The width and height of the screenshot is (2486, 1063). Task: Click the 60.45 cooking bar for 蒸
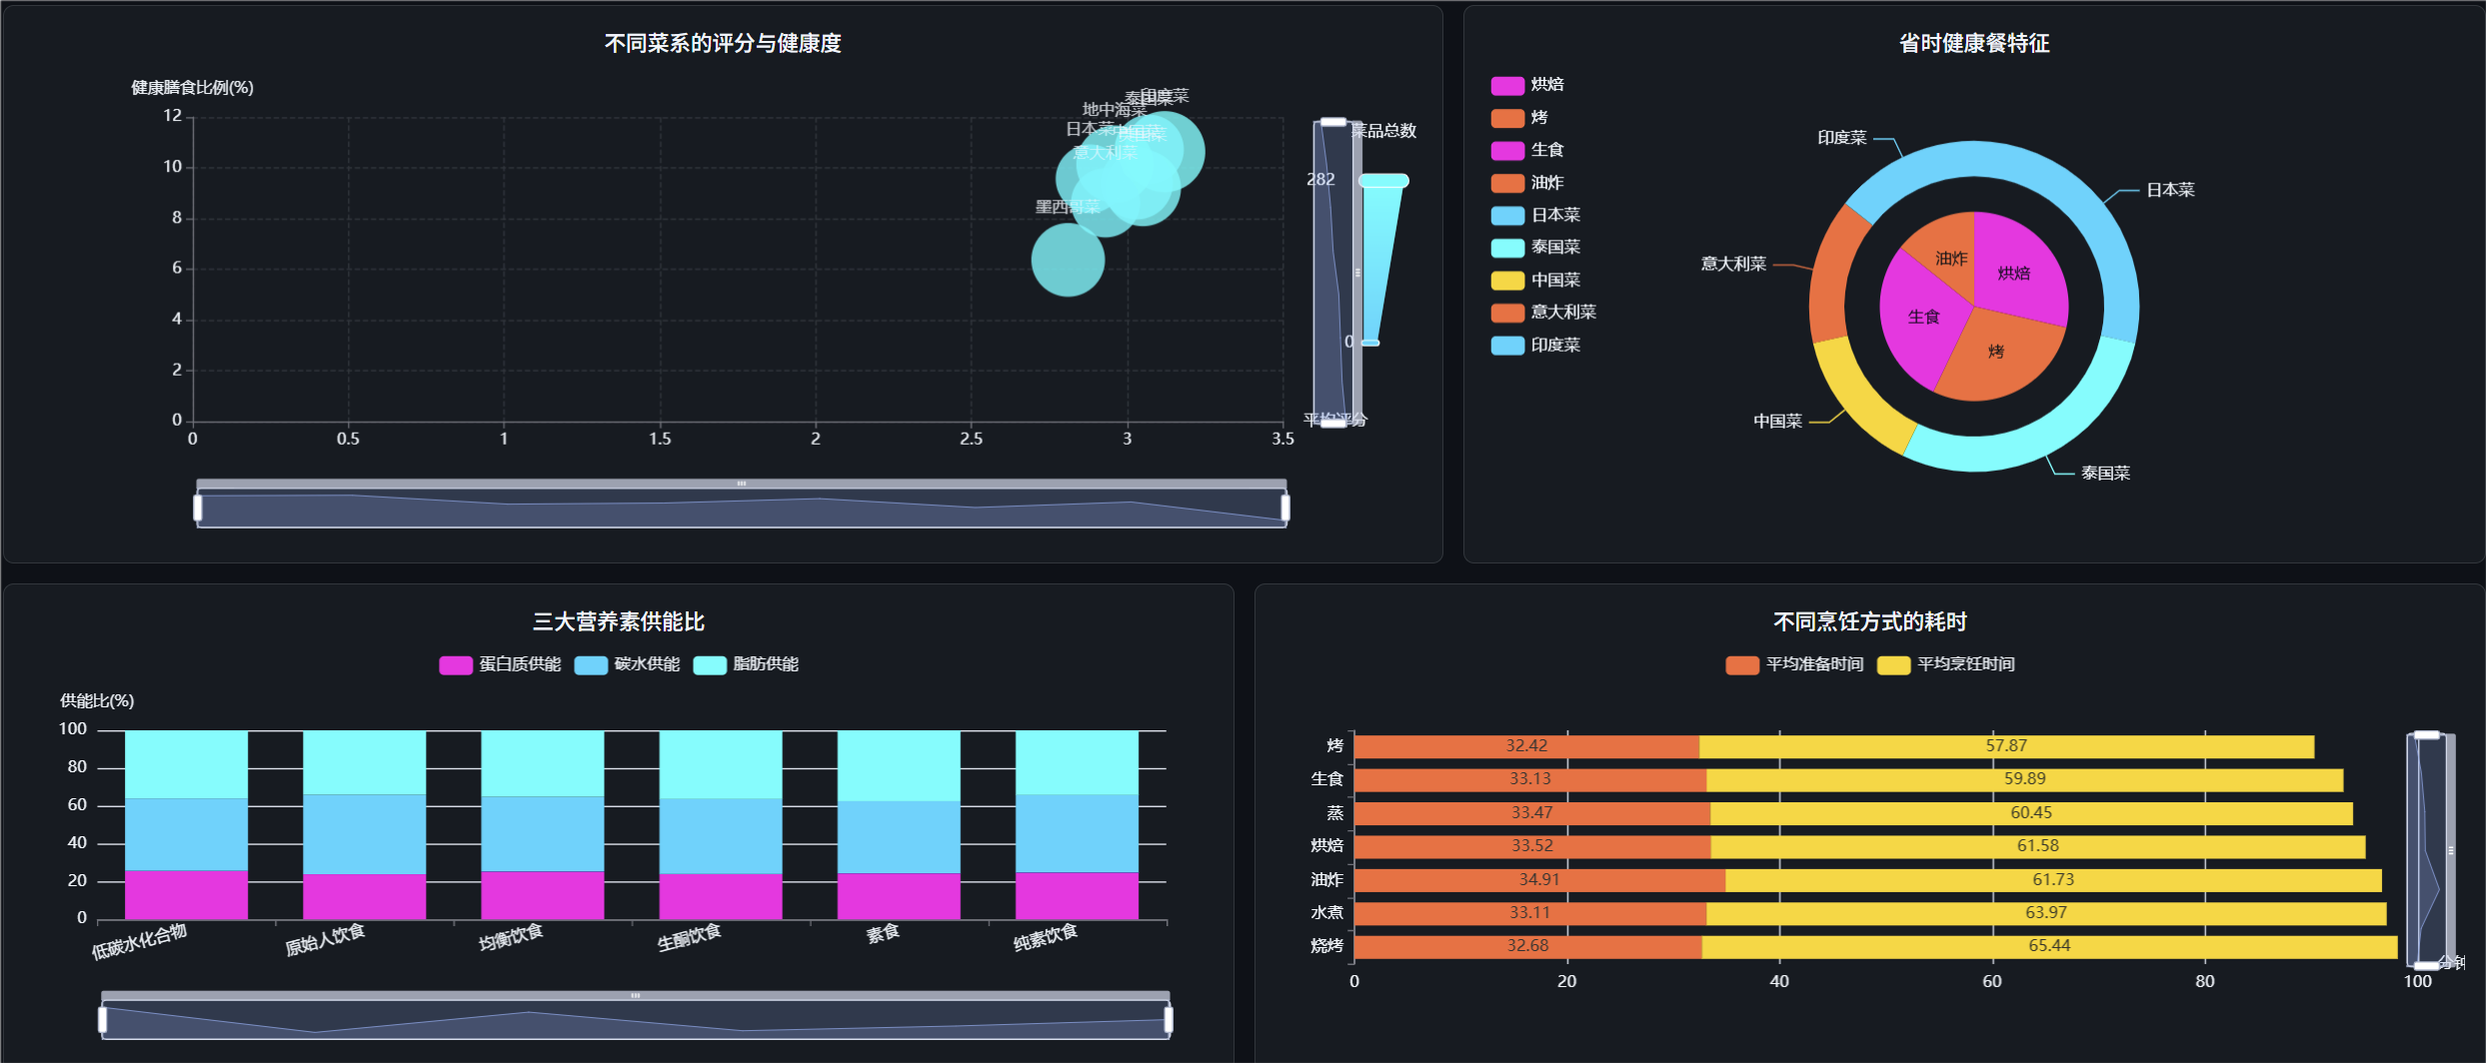pyautogui.click(x=2031, y=813)
